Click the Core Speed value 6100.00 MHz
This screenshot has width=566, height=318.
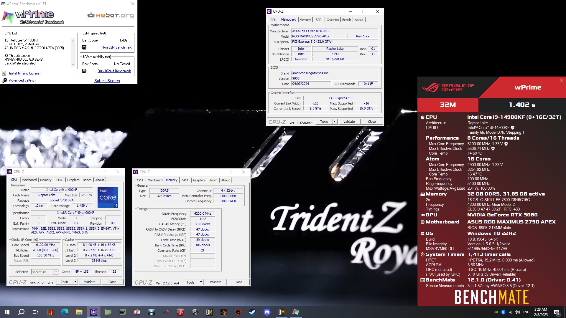coord(45,245)
